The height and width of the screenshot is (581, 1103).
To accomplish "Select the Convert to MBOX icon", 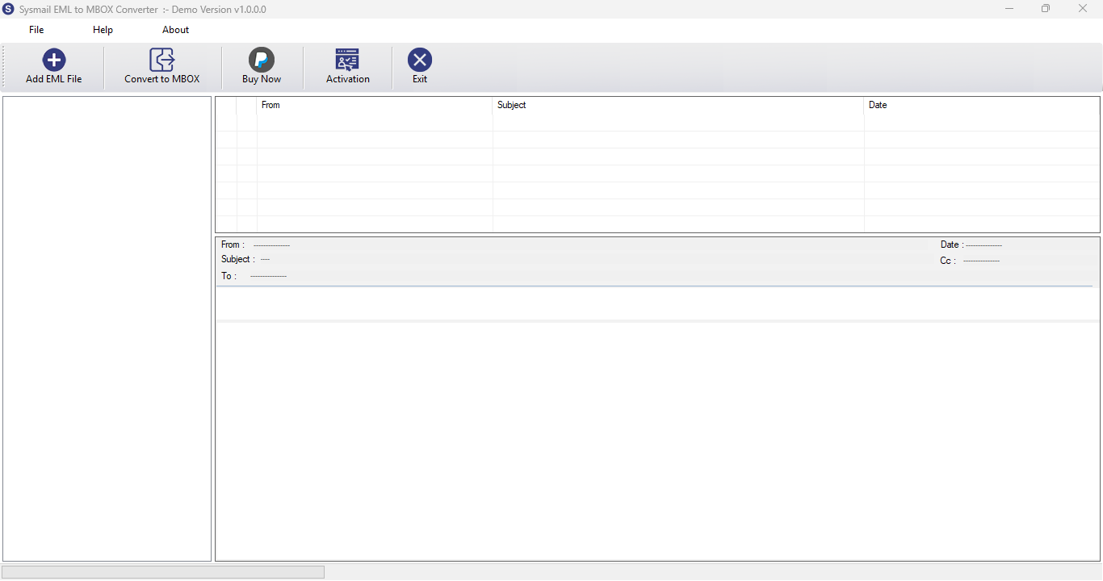I will pyautogui.click(x=162, y=60).
